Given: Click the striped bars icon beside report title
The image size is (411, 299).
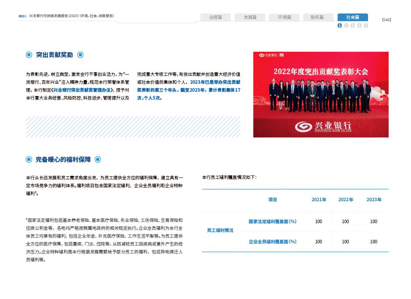Looking at the screenshot, I should pos(23,16).
